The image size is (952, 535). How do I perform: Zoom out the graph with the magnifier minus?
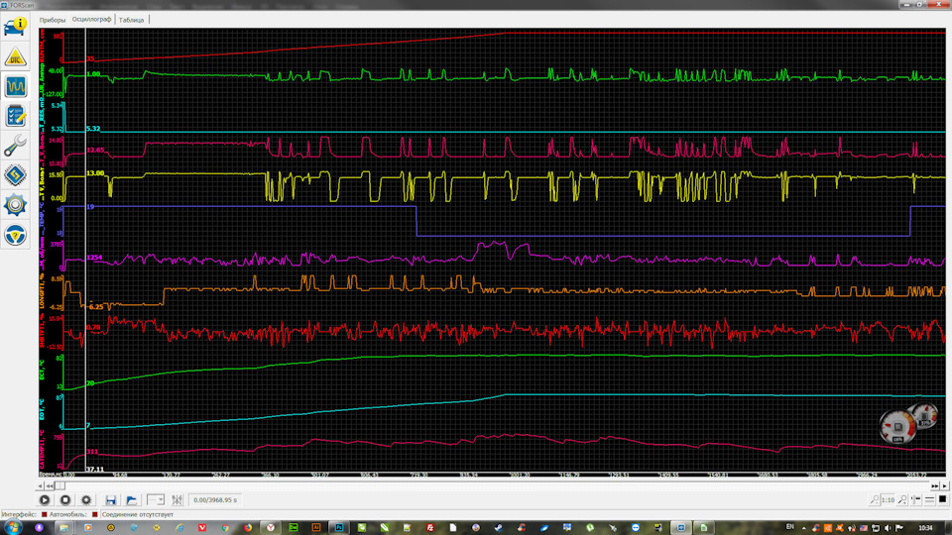pos(875,499)
